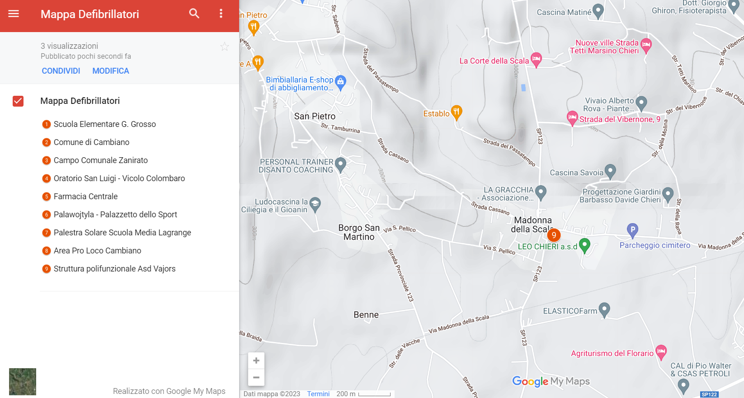Select Farmacia Centrale in the list

click(x=86, y=197)
